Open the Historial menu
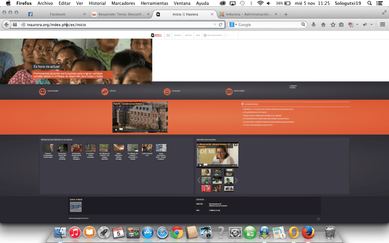The image size is (389, 243). pyautogui.click(x=97, y=3)
